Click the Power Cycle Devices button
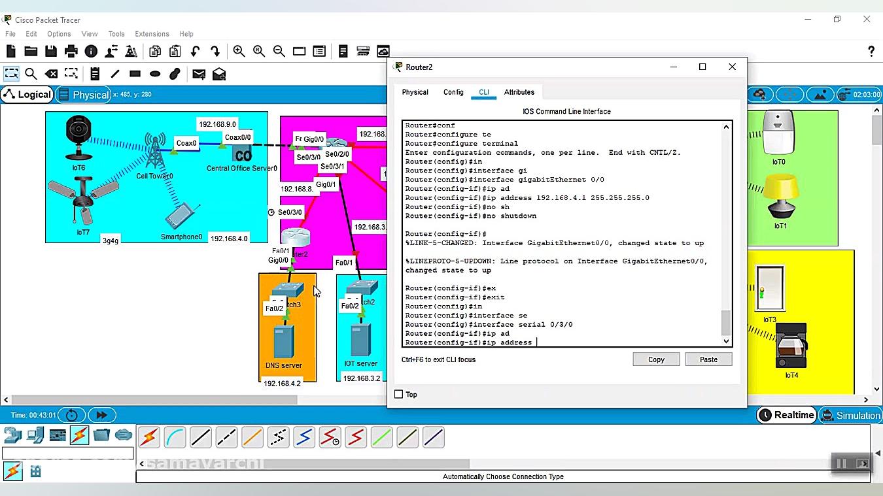Image resolution: width=883 pixels, height=496 pixels. point(71,415)
